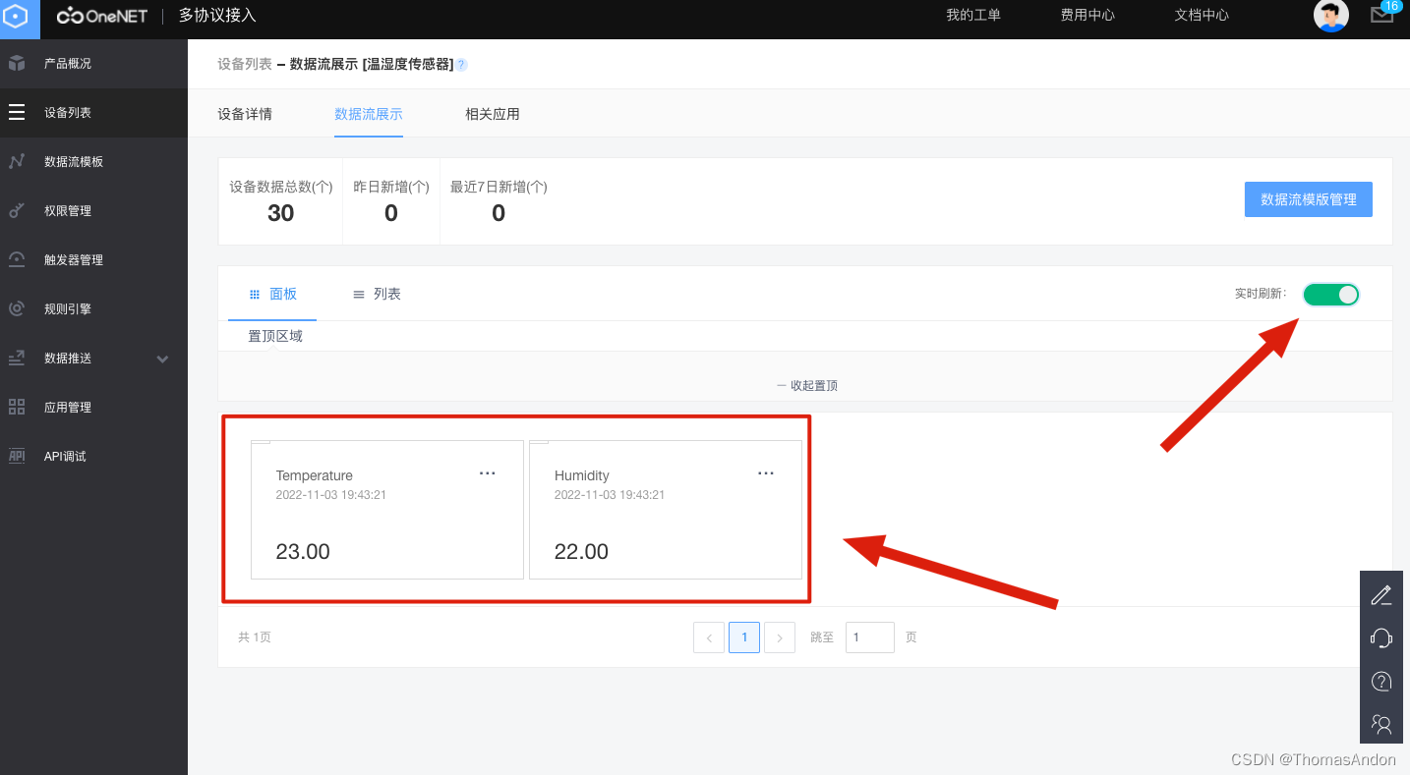Click the 数据流模板 graph icon
Image resolution: width=1410 pixels, height=775 pixels.
pyautogui.click(x=17, y=161)
